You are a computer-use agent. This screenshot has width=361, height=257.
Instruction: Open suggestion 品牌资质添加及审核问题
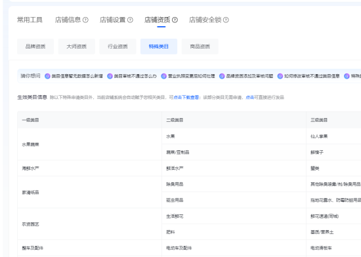tap(246, 76)
